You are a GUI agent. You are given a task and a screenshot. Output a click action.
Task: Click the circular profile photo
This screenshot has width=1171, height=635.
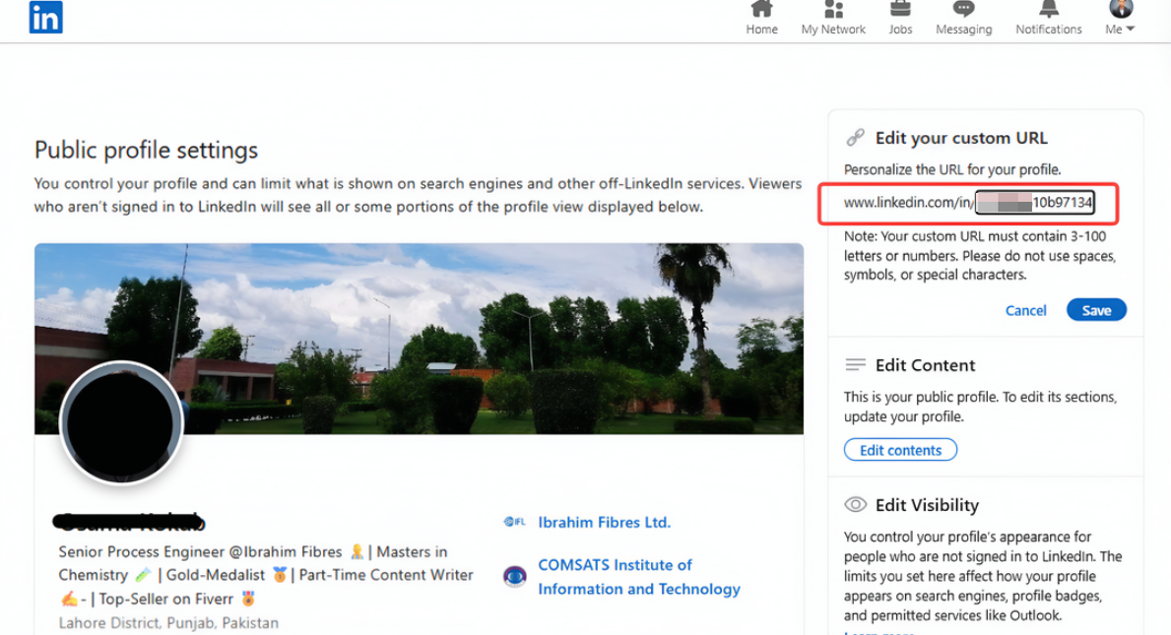121,423
